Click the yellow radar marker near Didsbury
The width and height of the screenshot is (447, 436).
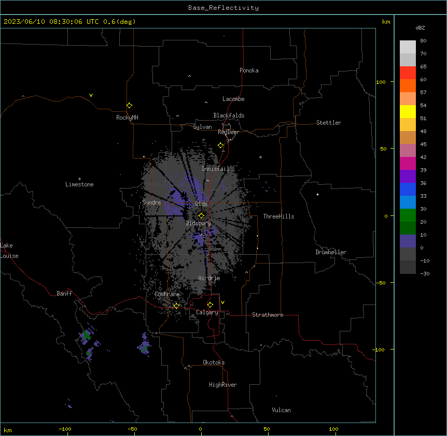(201, 215)
